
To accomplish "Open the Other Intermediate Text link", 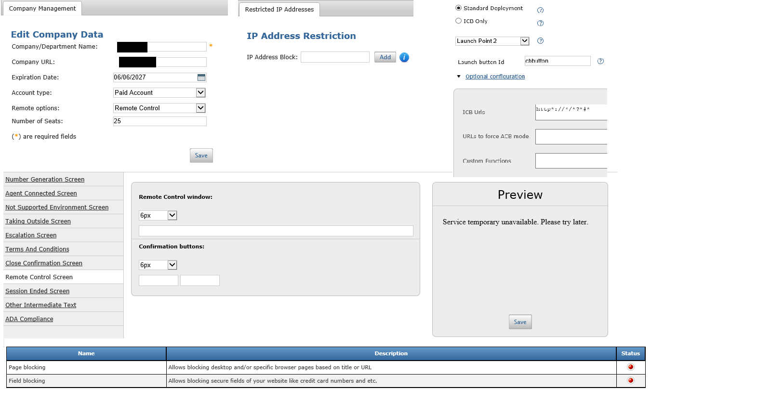I will (40, 305).
